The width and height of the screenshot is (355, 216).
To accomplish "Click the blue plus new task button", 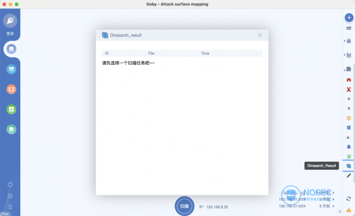I will pyautogui.click(x=349, y=18).
